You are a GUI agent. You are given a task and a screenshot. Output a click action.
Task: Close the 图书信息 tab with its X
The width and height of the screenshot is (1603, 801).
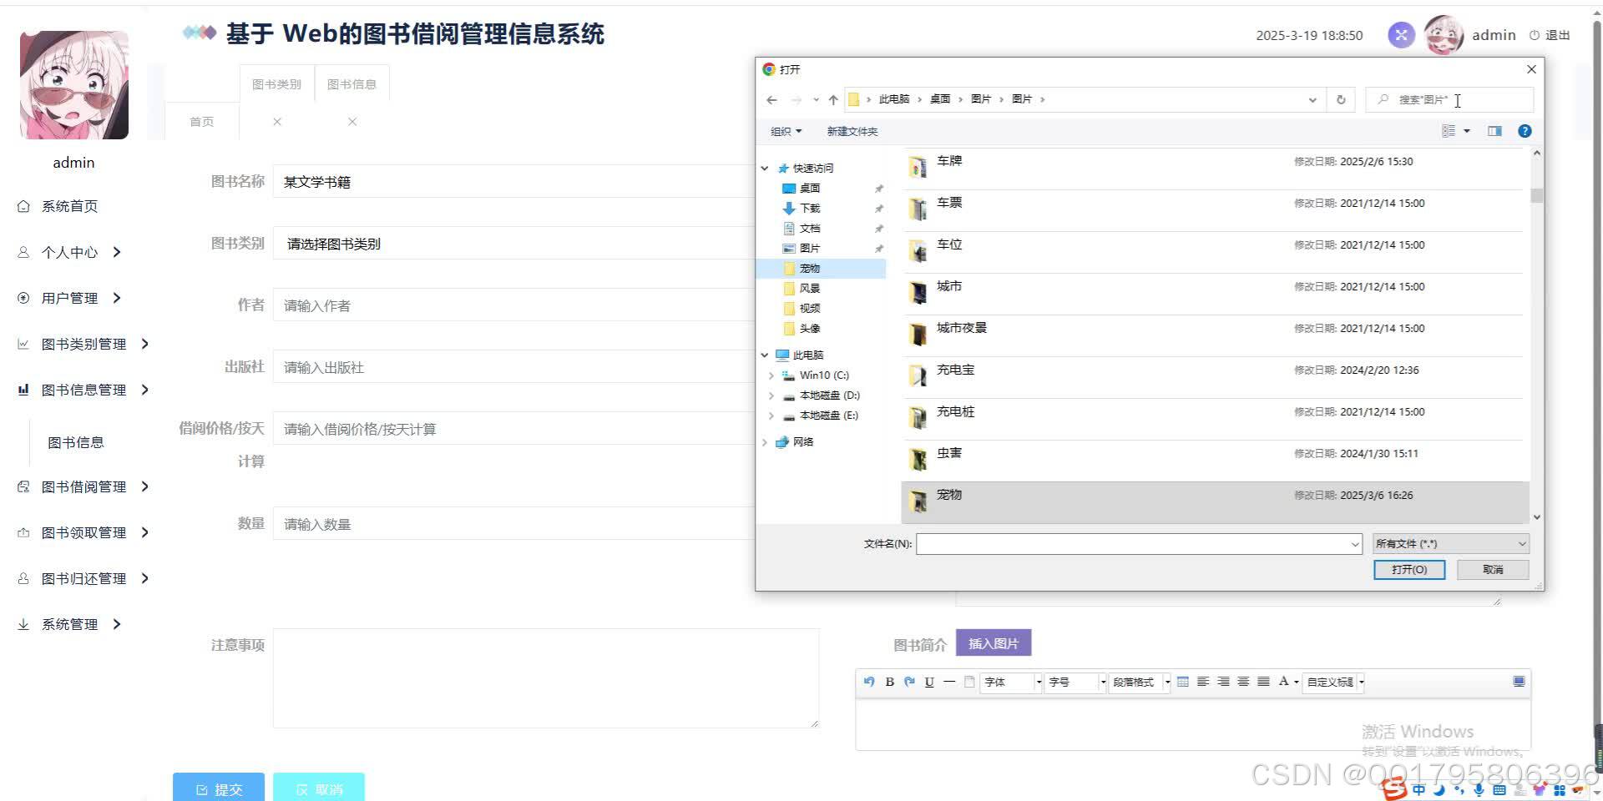[352, 122]
